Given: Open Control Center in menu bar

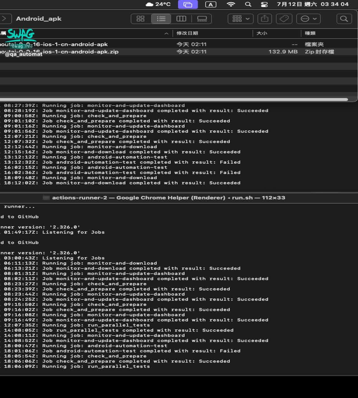Looking at the screenshot, I should 264,4.
